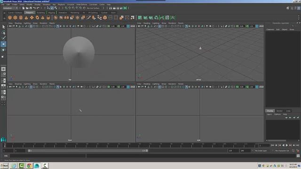Open bottom-left viewport Panels menu

click(x=52, y=84)
